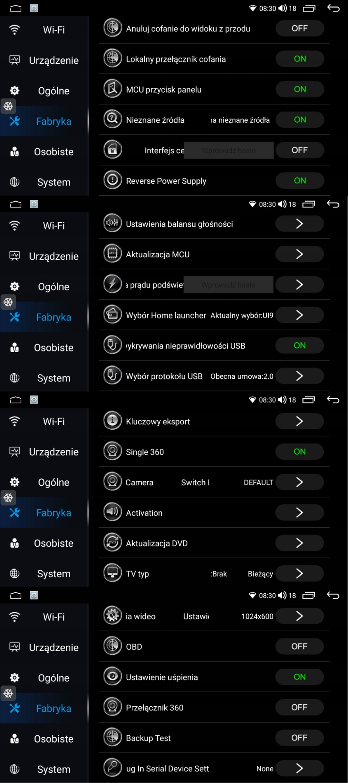Image resolution: width=348 pixels, height=783 pixels.
Task: Click the TV typ monitor icon
Action: [113, 573]
